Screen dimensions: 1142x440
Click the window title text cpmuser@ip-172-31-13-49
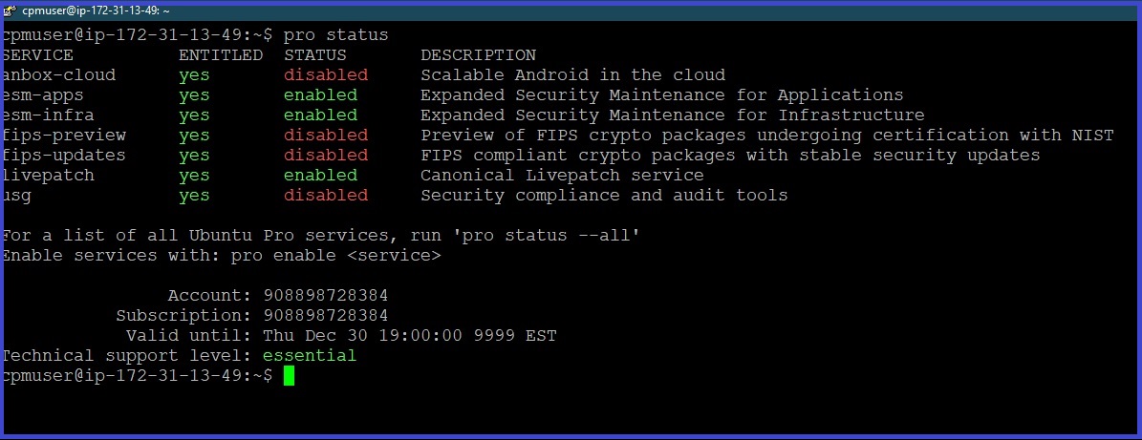(96, 10)
